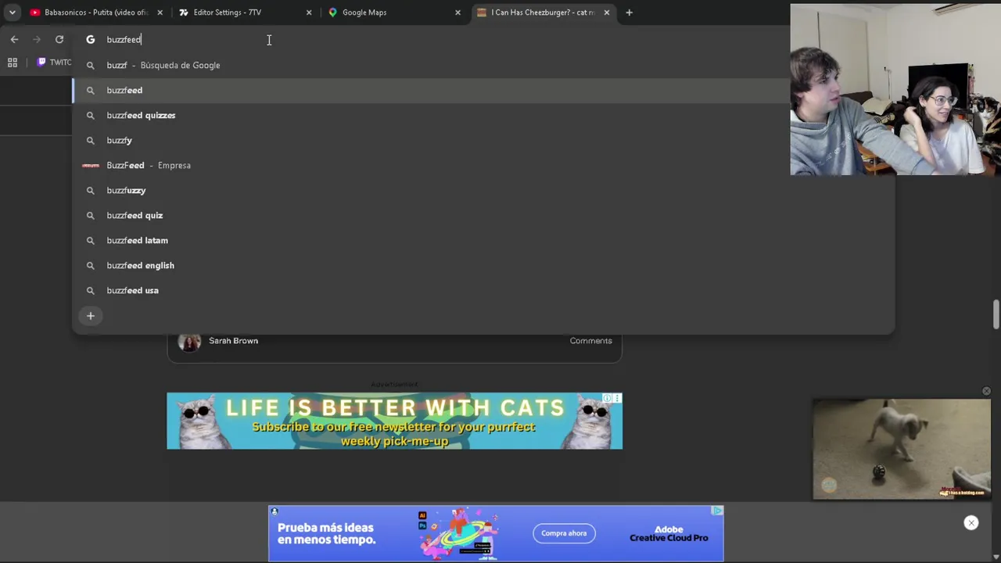The width and height of the screenshot is (1001, 563).
Task: Switch to the Babasonicos YouTube tab
Action: point(95,13)
